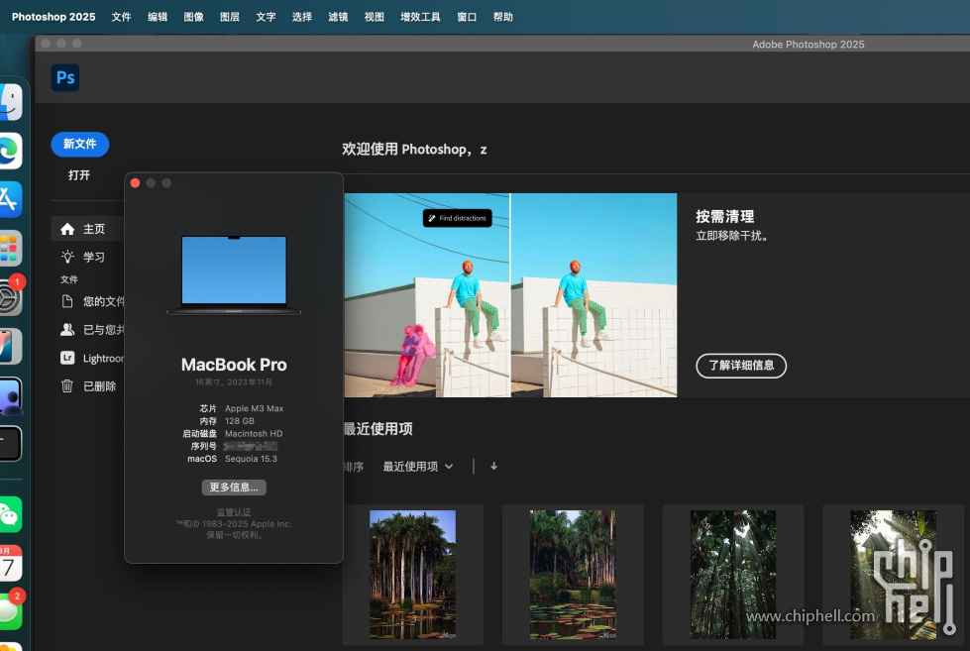Viewport: 970px width, 651px height.
Task: Open the 帮助 menu
Action: tap(503, 17)
